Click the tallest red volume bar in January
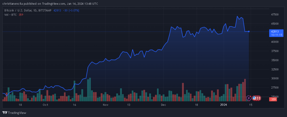This screenshot has width=287, height=117. (x=245, y=90)
